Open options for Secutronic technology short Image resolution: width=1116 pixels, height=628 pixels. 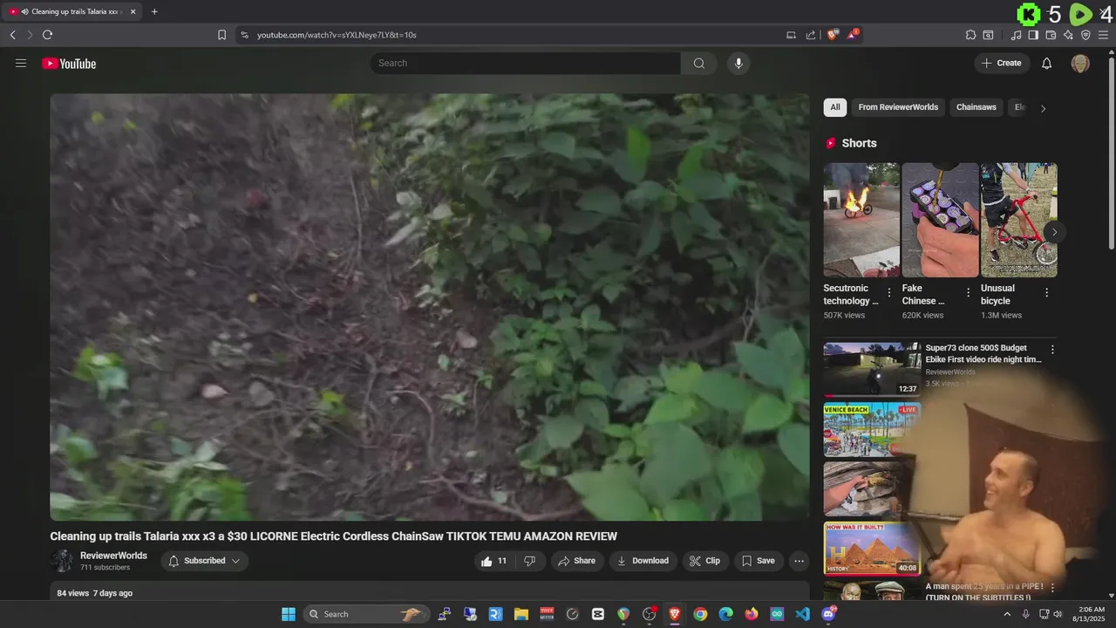coord(889,293)
